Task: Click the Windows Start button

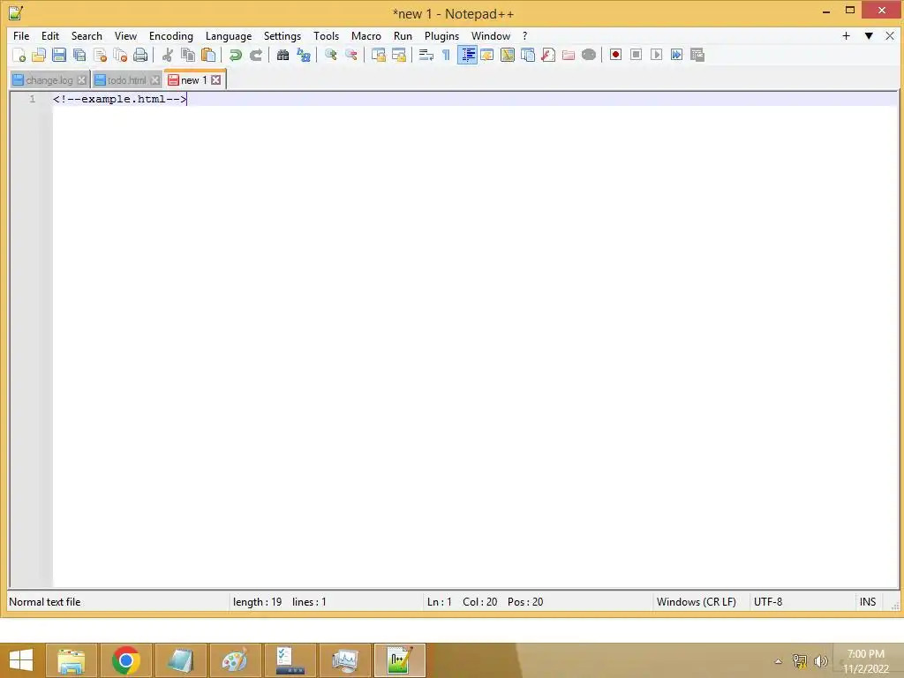Action: coord(21,660)
